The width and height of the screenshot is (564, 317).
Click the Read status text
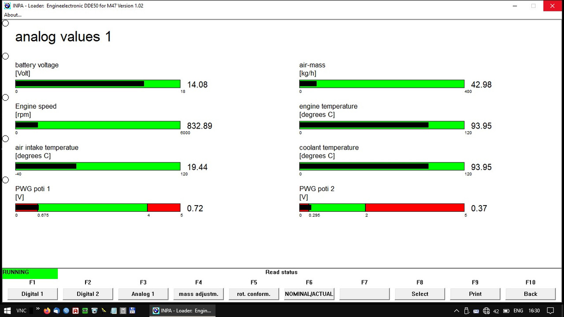click(x=282, y=272)
